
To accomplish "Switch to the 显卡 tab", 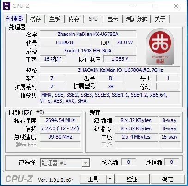I will [x=113, y=19].
